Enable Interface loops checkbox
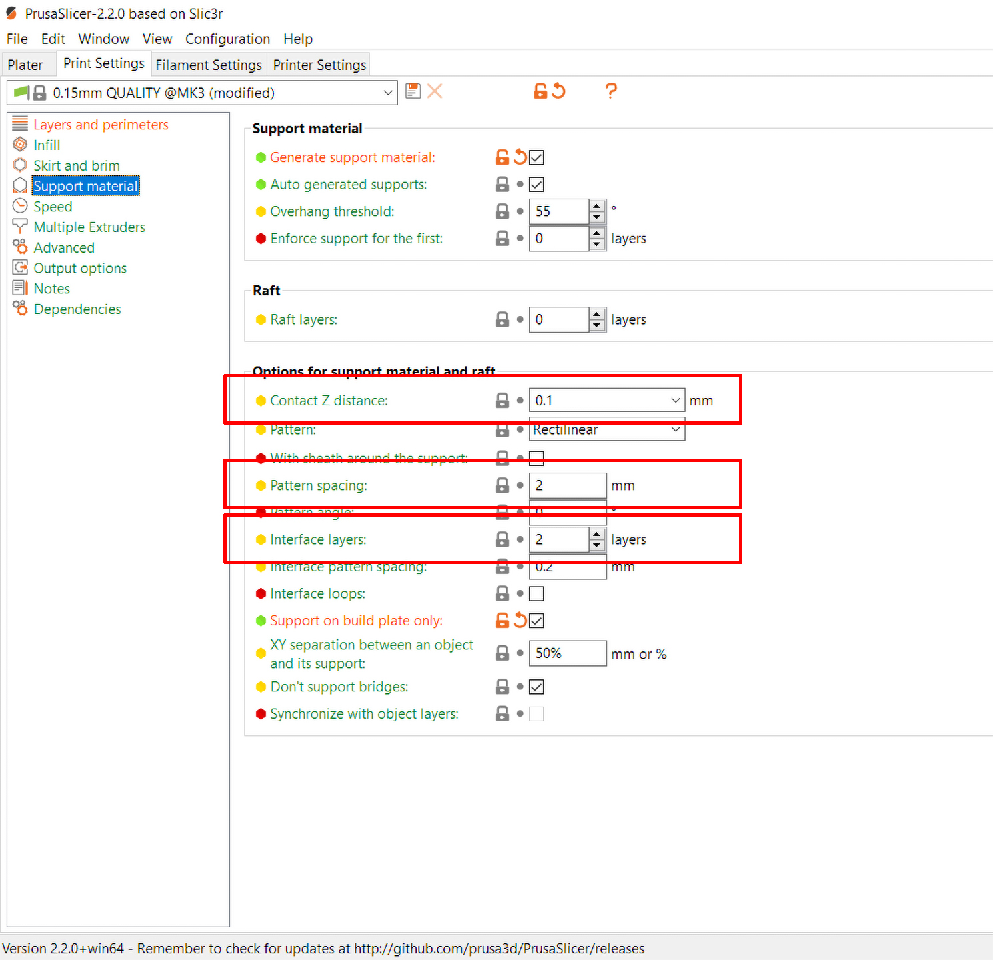993x960 pixels. point(536,593)
